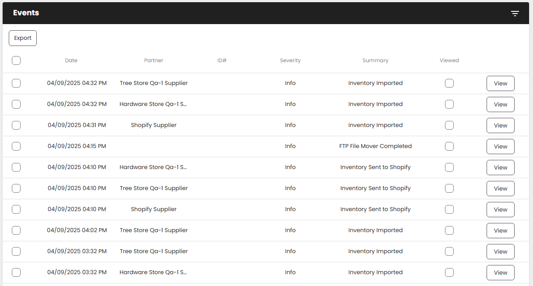The width and height of the screenshot is (533, 286).
Task: Select row checkbox for 03:32 PM Tree Store event
Action: tap(16, 251)
